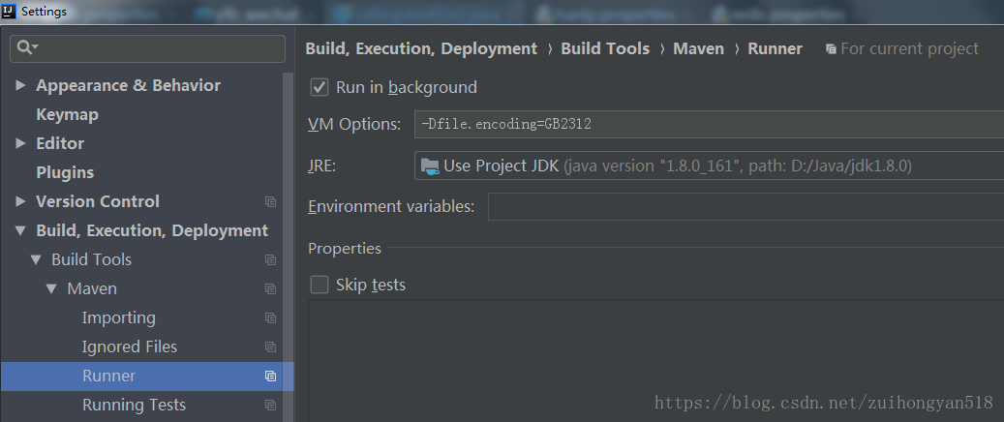The image size is (1004, 422).
Task: Click into the settings search field
Action: 148,48
